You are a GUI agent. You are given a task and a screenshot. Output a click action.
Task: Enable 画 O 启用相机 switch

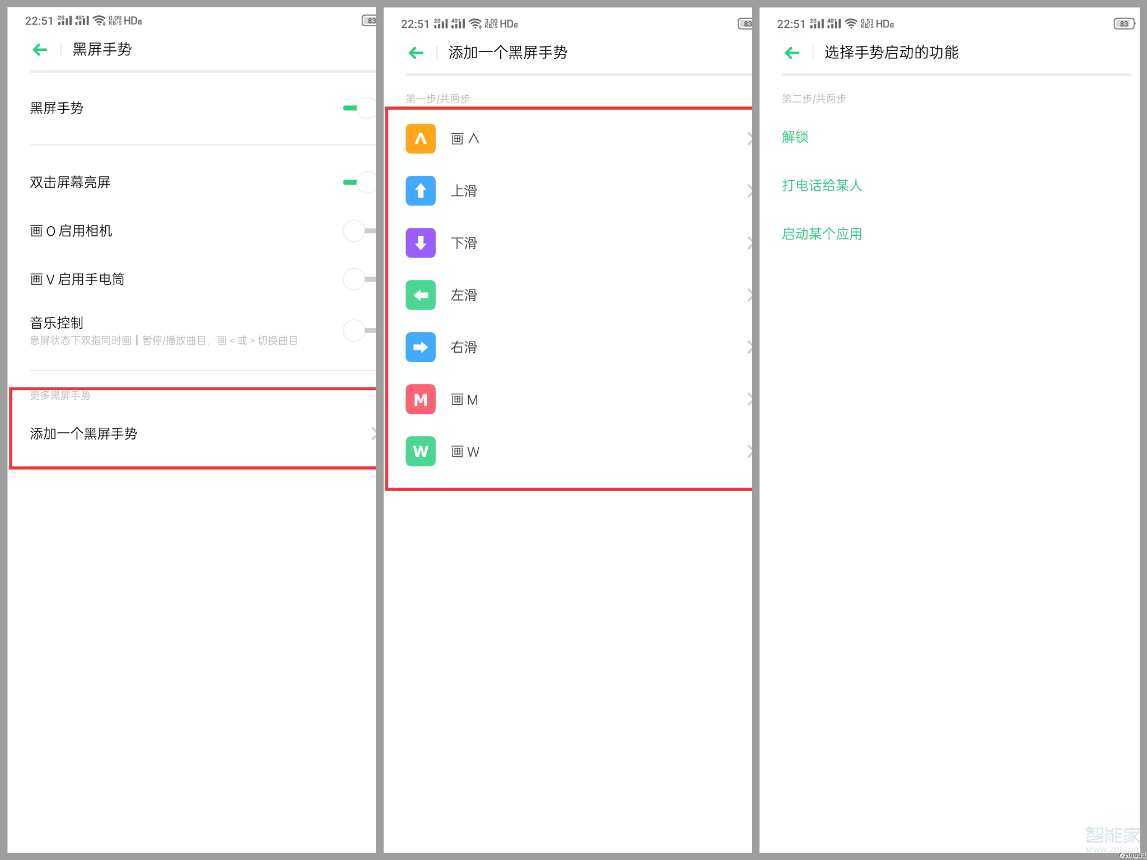coord(359,231)
